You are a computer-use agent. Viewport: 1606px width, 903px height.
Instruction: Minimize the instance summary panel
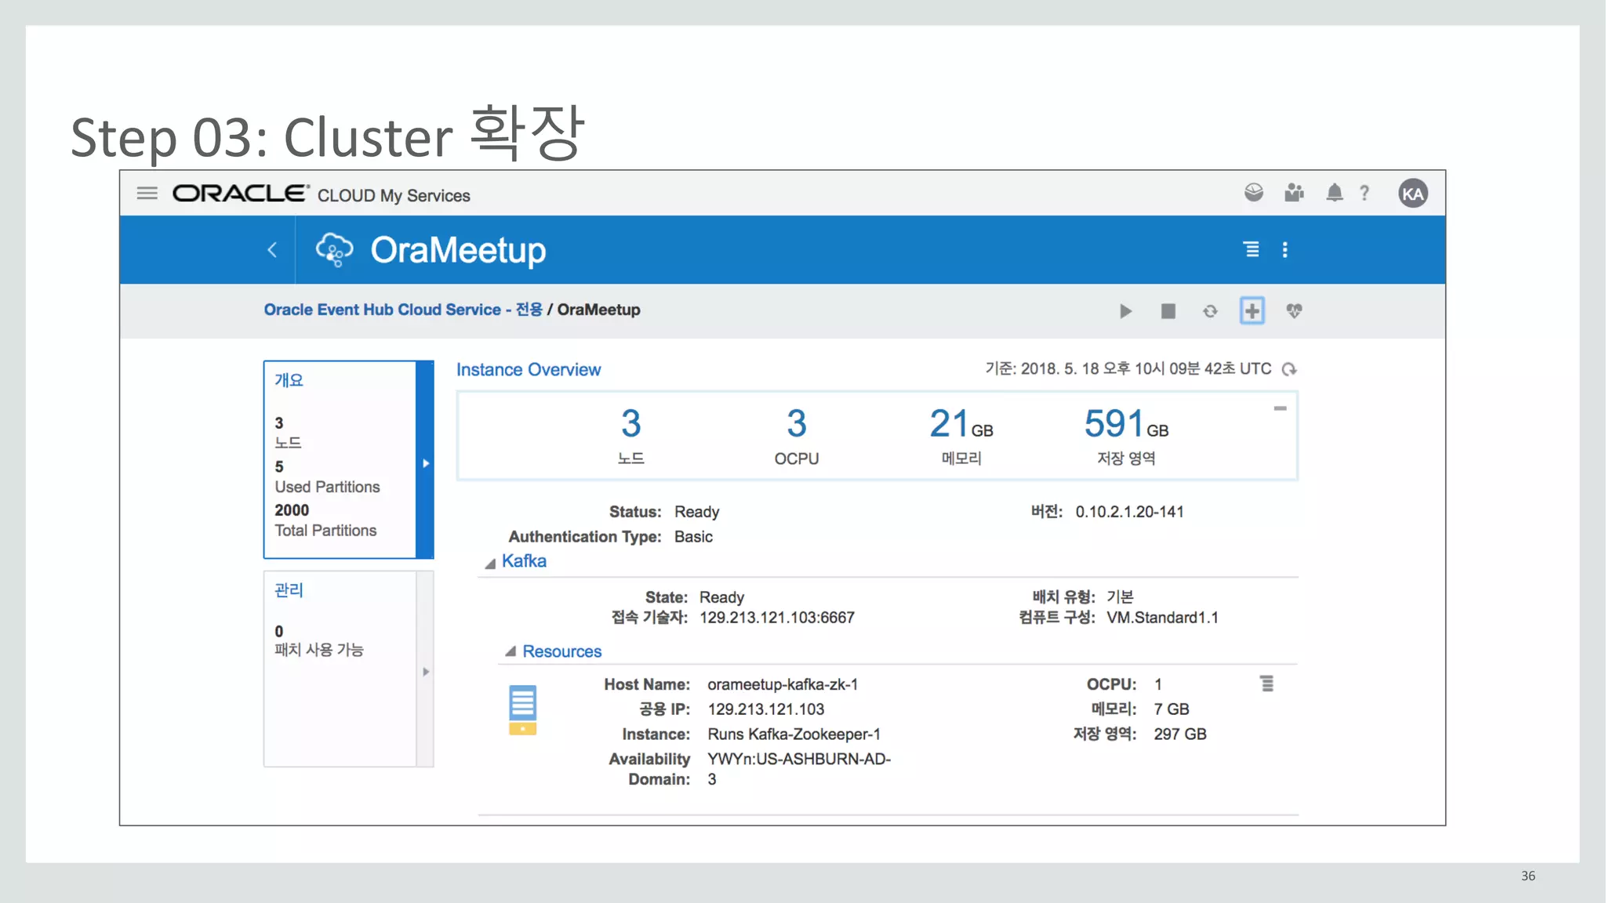point(1280,408)
